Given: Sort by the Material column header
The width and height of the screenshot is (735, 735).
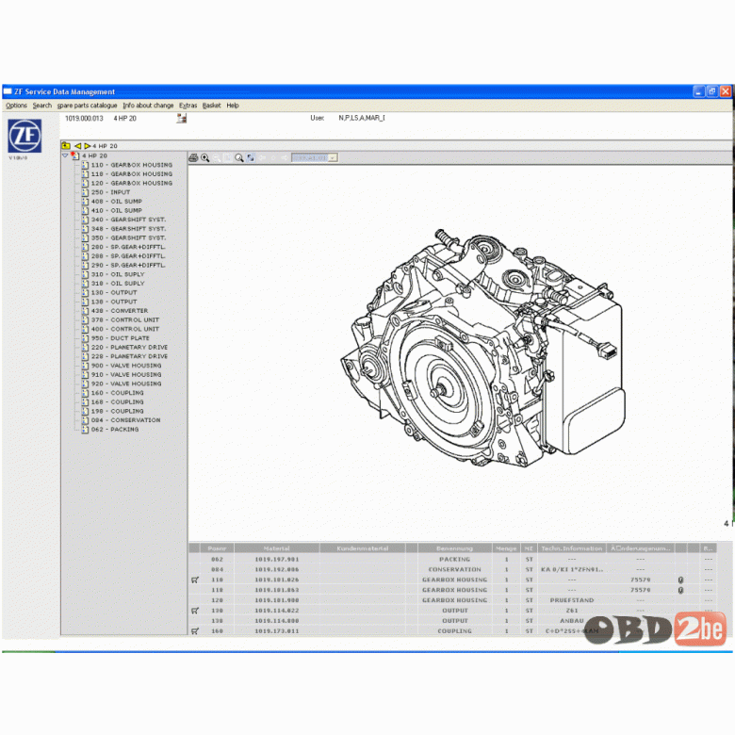Looking at the screenshot, I should (x=276, y=548).
